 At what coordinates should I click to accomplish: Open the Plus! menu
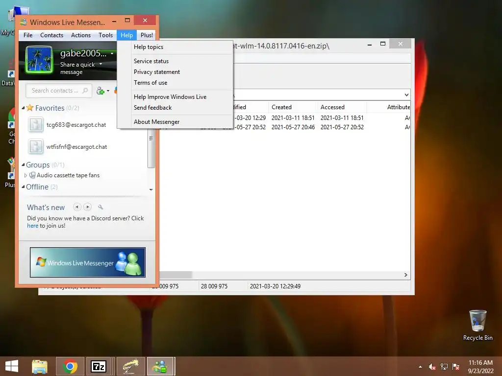(x=147, y=35)
